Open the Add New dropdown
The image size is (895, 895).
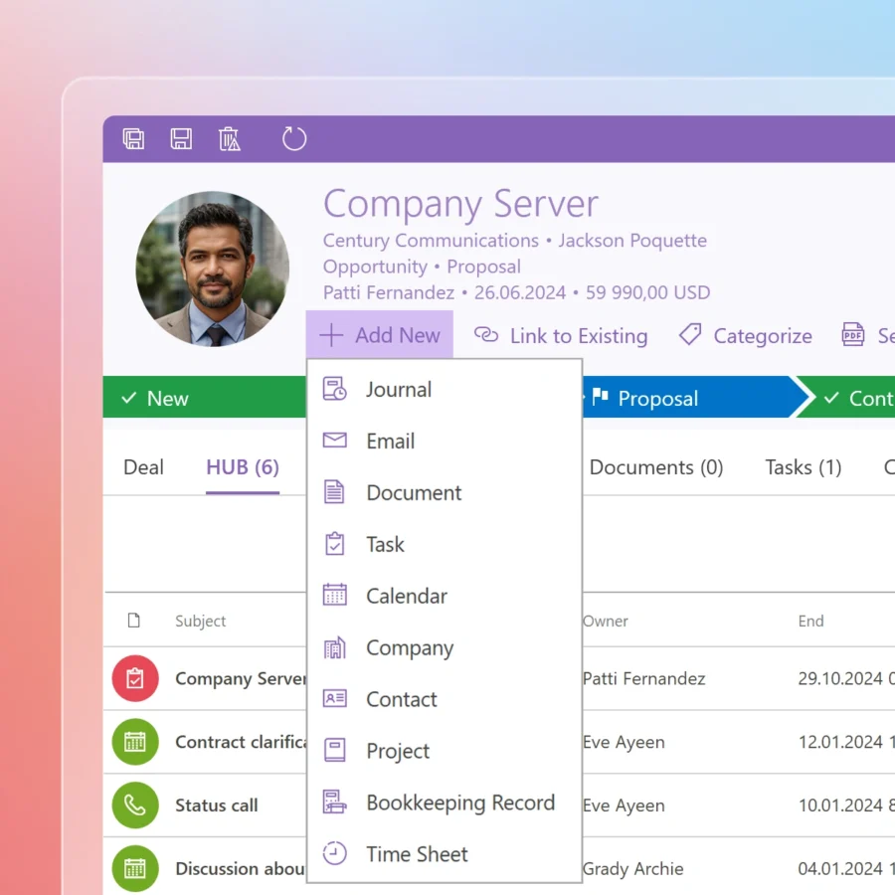click(x=380, y=335)
